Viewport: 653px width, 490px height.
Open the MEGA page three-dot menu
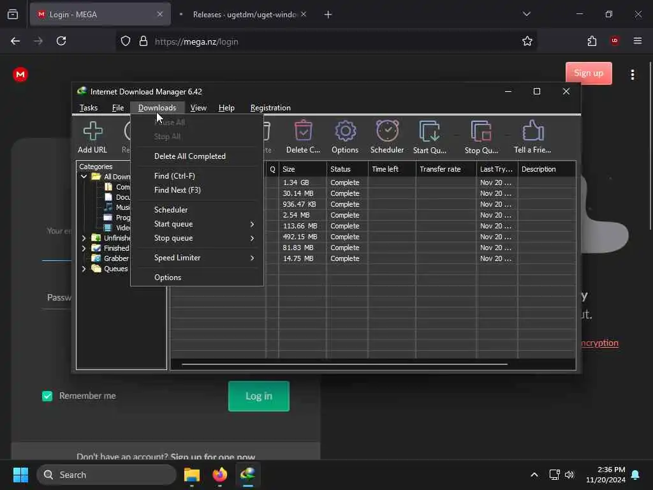click(633, 75)
